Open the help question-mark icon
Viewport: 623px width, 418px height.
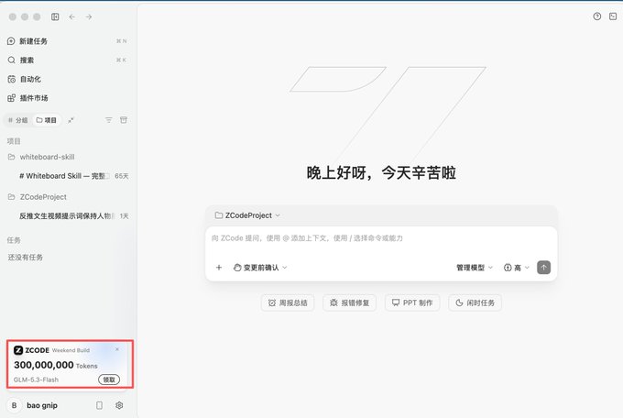(597, 16)
